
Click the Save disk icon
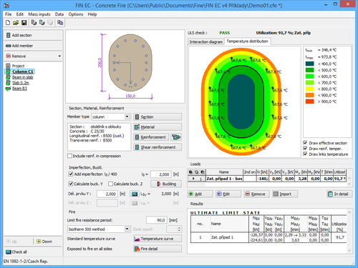click(24, 23)
